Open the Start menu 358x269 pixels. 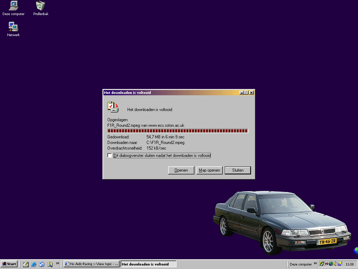(9, 264)
